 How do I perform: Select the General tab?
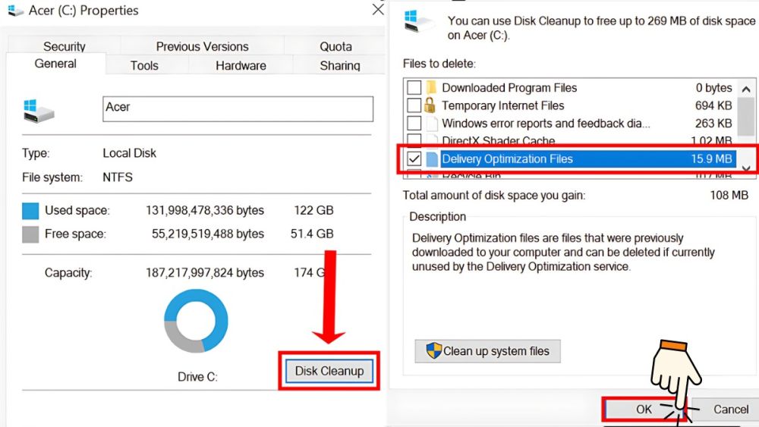[55, 64]
